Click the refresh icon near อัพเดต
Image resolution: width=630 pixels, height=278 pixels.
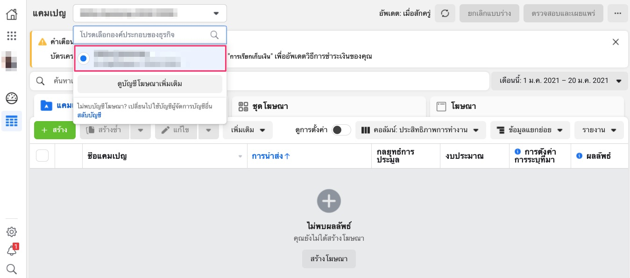tap(445, 14)
